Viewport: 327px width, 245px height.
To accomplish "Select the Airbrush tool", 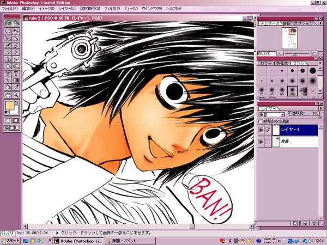I will (8, 46).
